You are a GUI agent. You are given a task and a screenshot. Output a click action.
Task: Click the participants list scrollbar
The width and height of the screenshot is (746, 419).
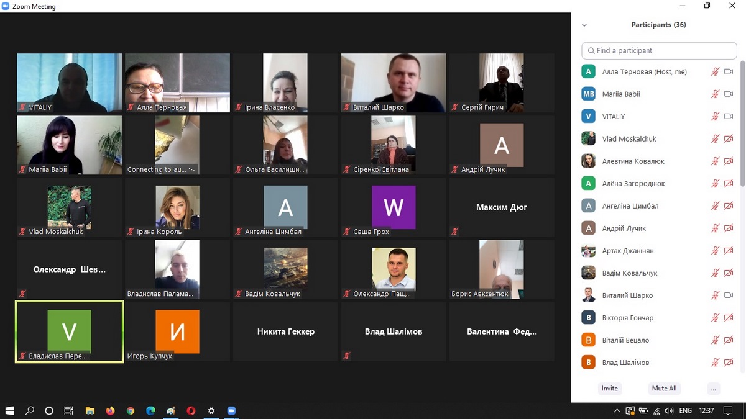(742, 124)
